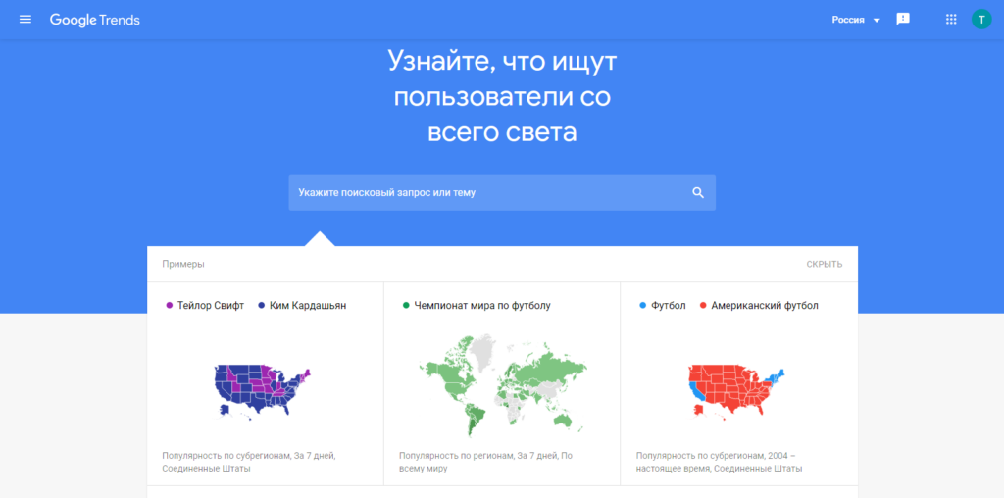Image resolution: width=1004 pixels, height=498 pixels.
Task: Click the Тейлор Свифт label
Action: click(x=211, y=306)
